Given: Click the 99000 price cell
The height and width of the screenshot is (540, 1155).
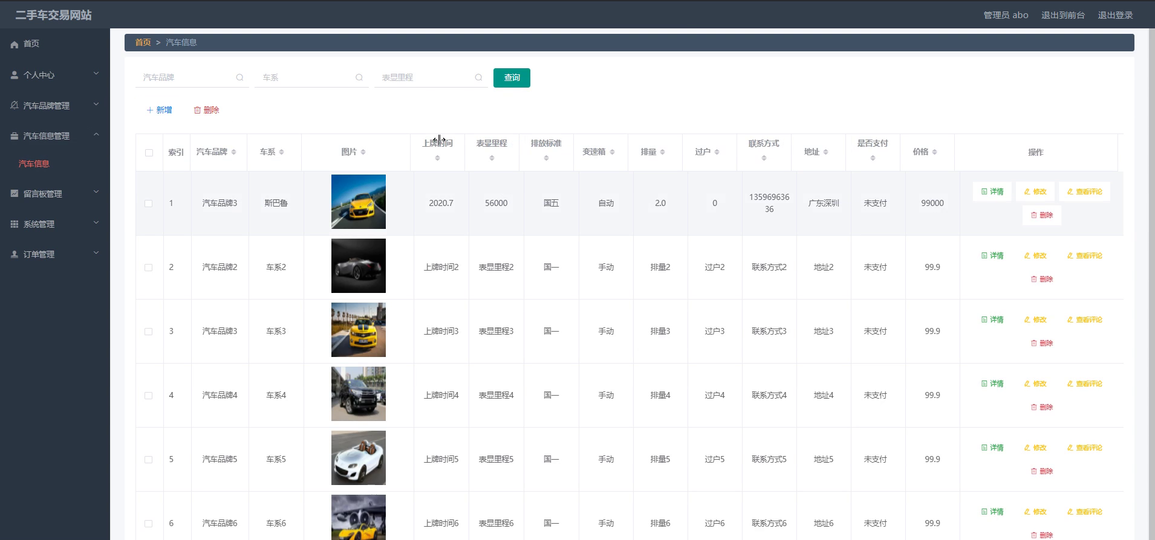Looking at the screenshot, I should pyautogui.click(x=932, y=204).
